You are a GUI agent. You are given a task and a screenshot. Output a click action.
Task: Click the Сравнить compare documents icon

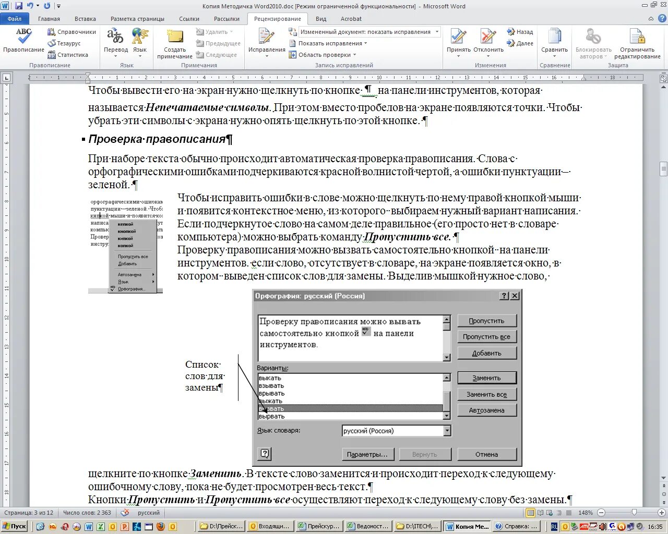click(x=554, y=37)
